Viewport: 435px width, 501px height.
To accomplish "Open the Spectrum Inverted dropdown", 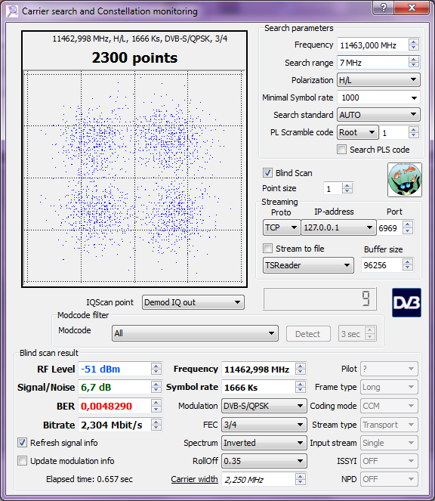I will pyautogui.click(x=264, y=443).
